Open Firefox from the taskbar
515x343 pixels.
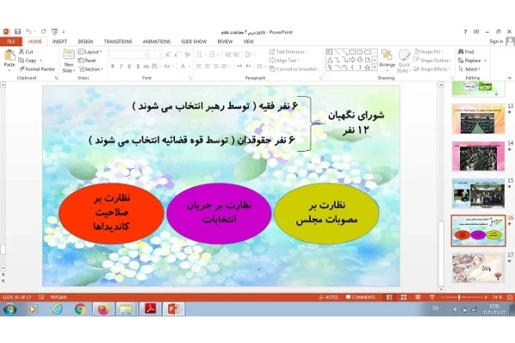click(x=104, y=309)
